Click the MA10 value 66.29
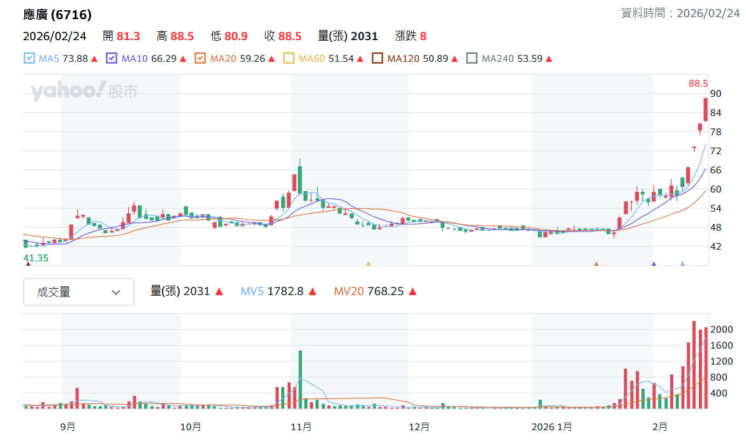 [164, 59]
